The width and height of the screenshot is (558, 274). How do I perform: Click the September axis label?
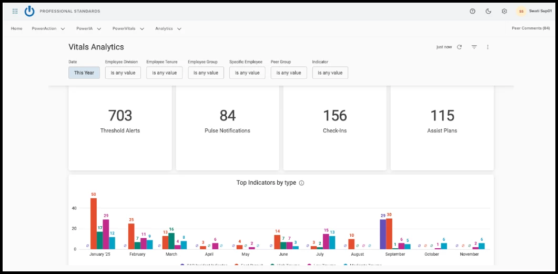(395, 255)
